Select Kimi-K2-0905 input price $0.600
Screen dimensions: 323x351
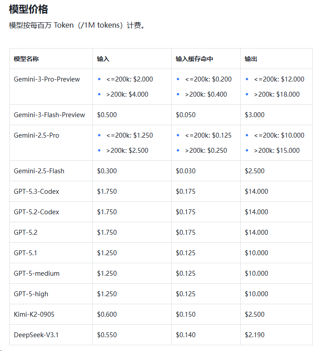(107, 314)
